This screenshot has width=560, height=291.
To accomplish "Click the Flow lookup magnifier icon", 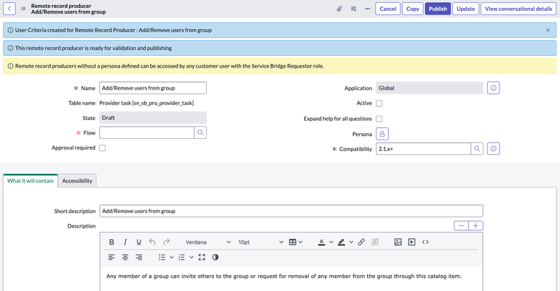I will point(200,132).
